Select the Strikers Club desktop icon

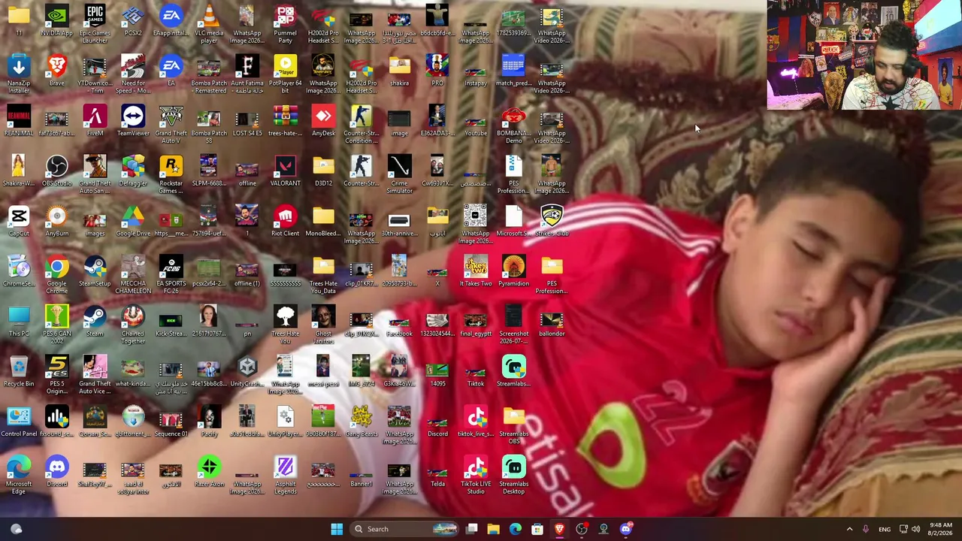(x=552, y=222)
